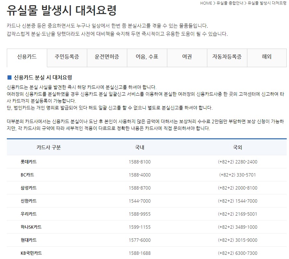
Task: Open the 여권 tab
Action: point(187,58)
